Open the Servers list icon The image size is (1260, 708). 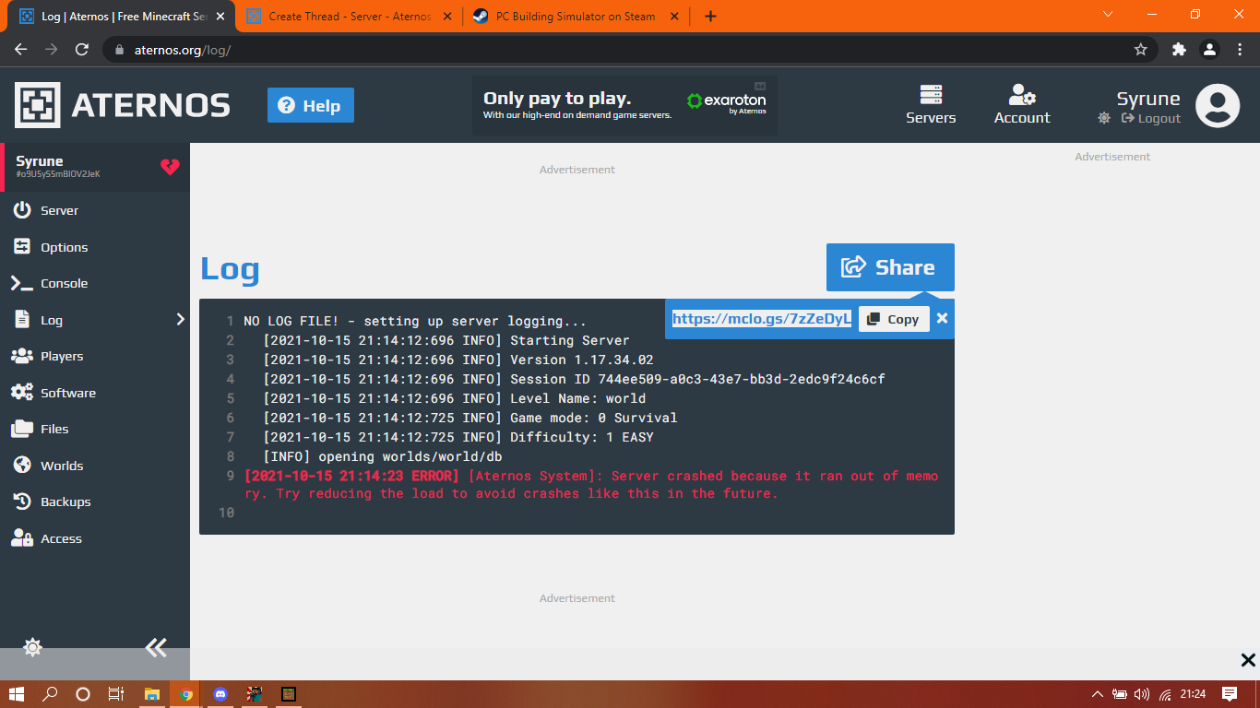tap(931, 95)
